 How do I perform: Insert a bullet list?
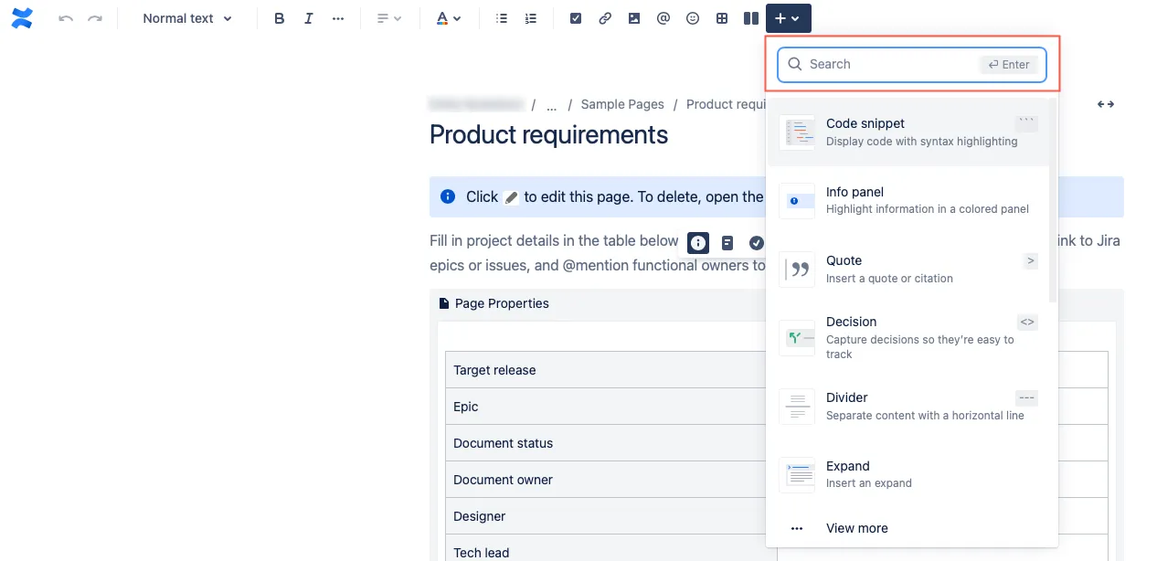pyautogui.click(x=502, y=18)
